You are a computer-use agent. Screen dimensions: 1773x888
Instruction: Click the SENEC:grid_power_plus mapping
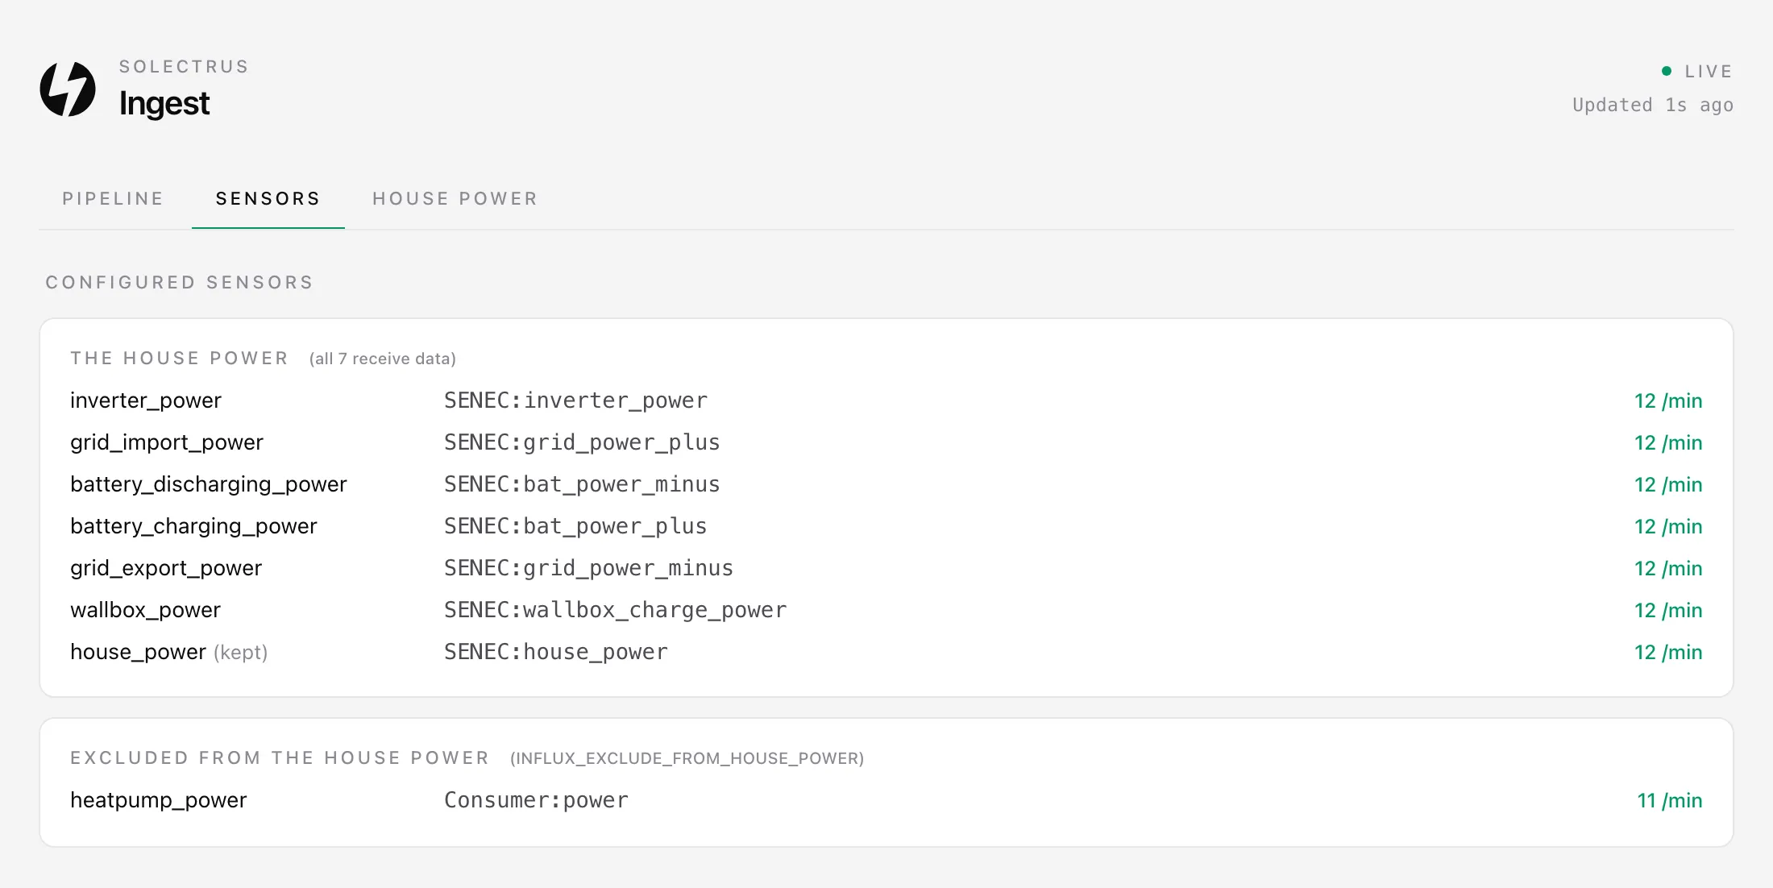pyautogui.click(x=582, y=442)
